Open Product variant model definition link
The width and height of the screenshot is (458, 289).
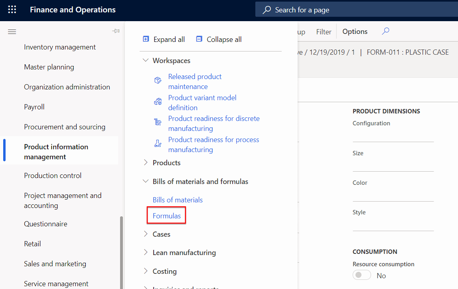202,103
